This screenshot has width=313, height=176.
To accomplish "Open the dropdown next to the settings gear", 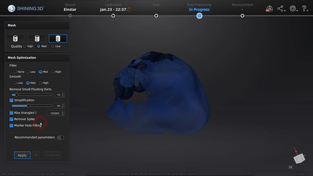I will [x=297, y=10].
